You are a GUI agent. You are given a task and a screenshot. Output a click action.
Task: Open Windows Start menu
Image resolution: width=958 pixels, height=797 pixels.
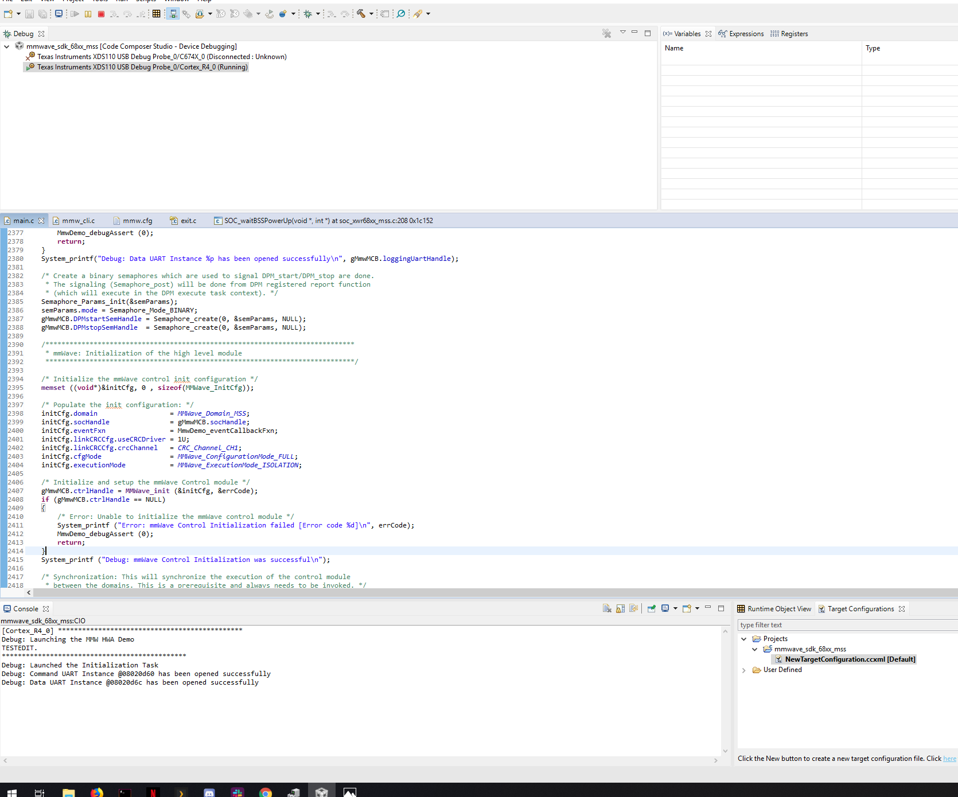point(12,792)
